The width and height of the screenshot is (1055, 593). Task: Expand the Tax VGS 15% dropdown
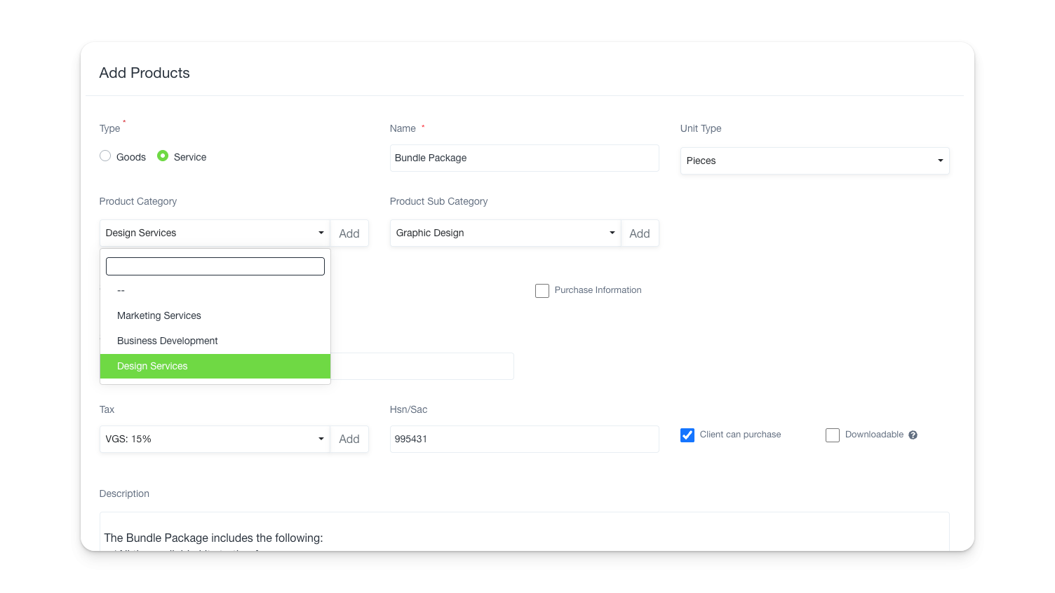[214, 439]
